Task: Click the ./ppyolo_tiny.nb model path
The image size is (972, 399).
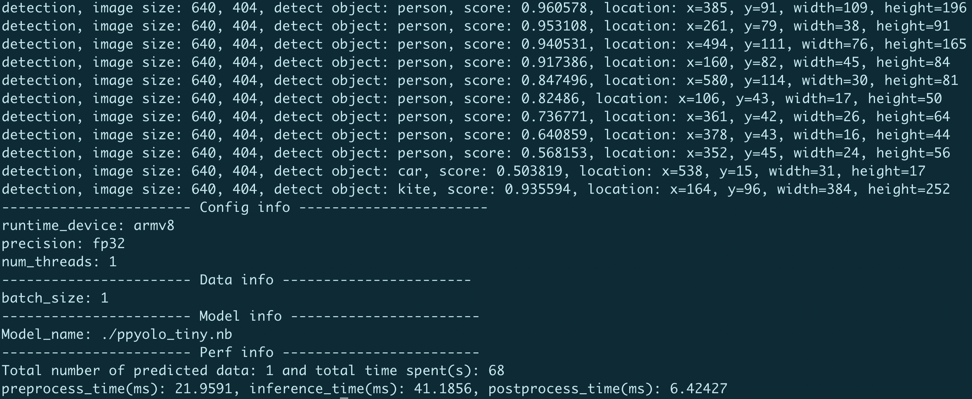Action: 167,334
